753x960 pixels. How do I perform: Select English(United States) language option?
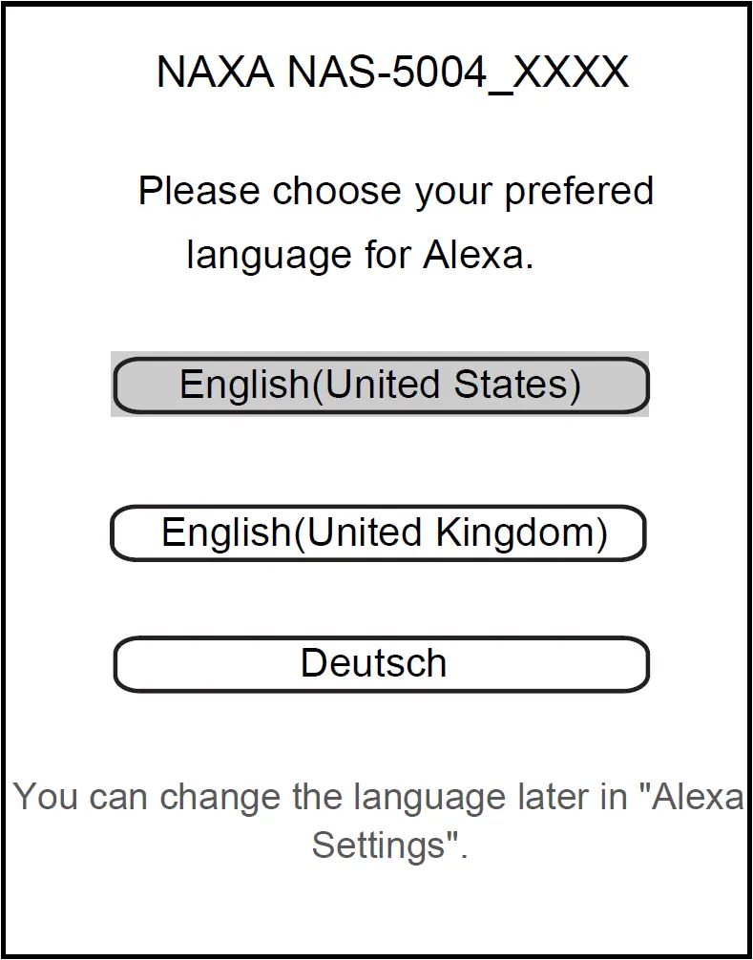(381, 386)
